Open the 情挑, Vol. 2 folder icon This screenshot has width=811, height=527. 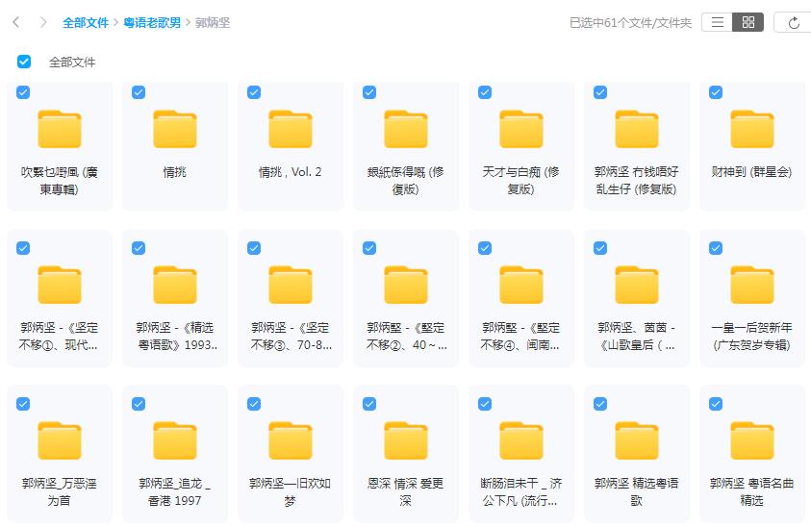[291, 129]
